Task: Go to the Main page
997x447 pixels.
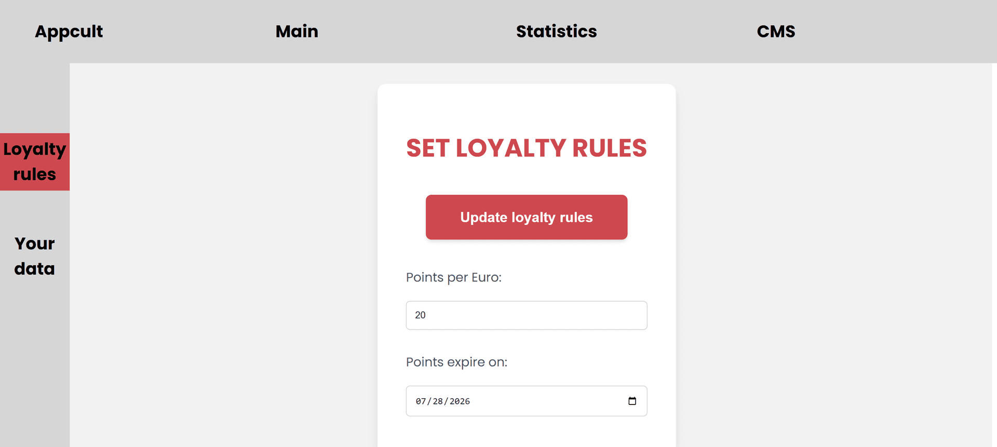Action: (x=297, y=32)
